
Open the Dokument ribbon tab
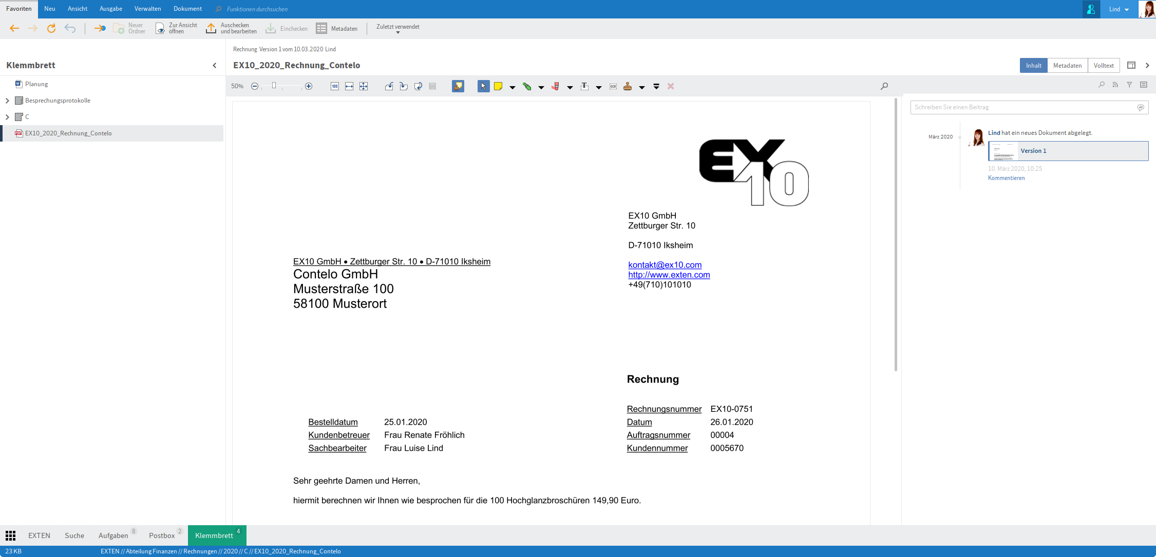[x=187, y=9]
